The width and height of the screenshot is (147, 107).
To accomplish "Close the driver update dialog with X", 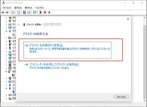I will [x=128, y=19].
